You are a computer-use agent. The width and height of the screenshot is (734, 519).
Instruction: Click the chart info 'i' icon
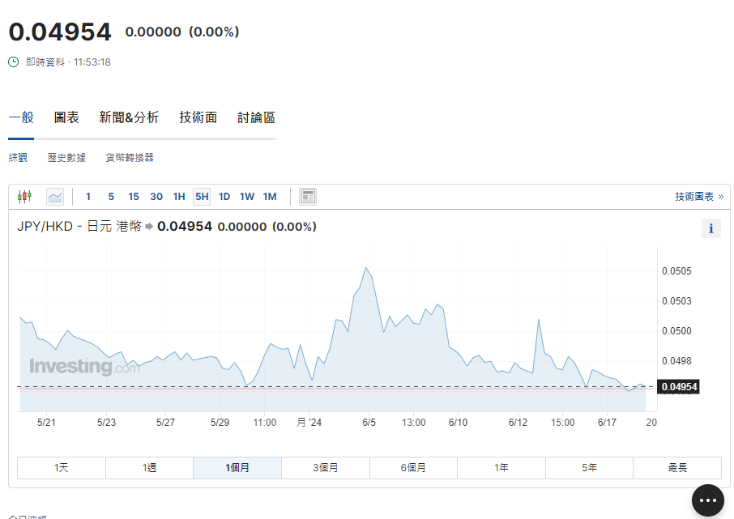711,228
